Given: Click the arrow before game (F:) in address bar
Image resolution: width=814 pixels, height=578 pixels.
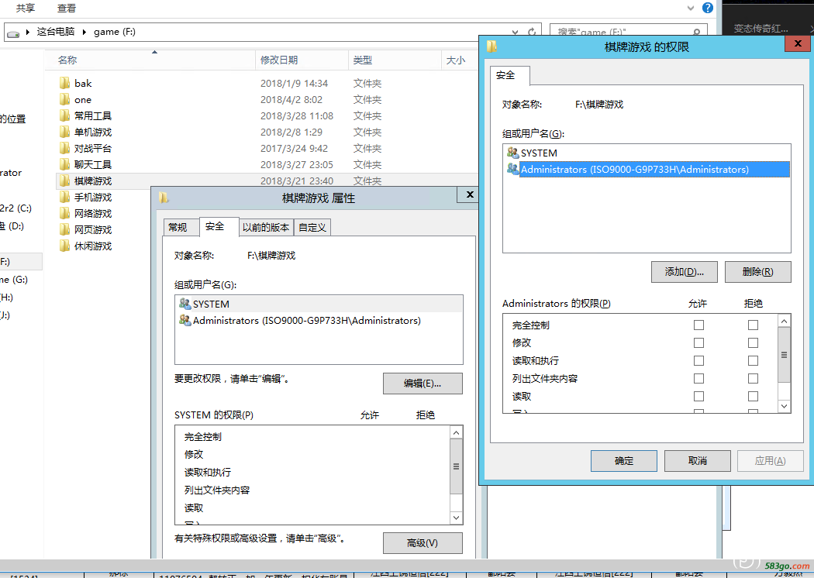Looking at the screenshot, I should 84,33.
